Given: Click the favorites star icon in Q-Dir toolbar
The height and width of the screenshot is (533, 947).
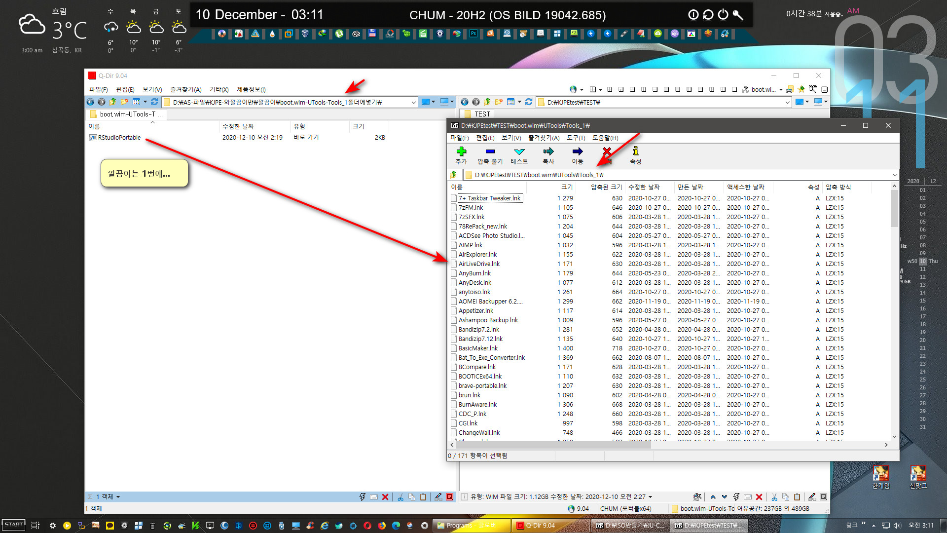Looking at the screenshot, I should click(801, 89).
